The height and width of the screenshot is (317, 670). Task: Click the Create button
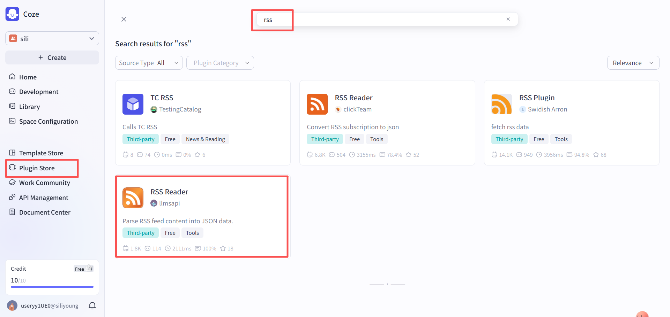[x=52, y=57]
